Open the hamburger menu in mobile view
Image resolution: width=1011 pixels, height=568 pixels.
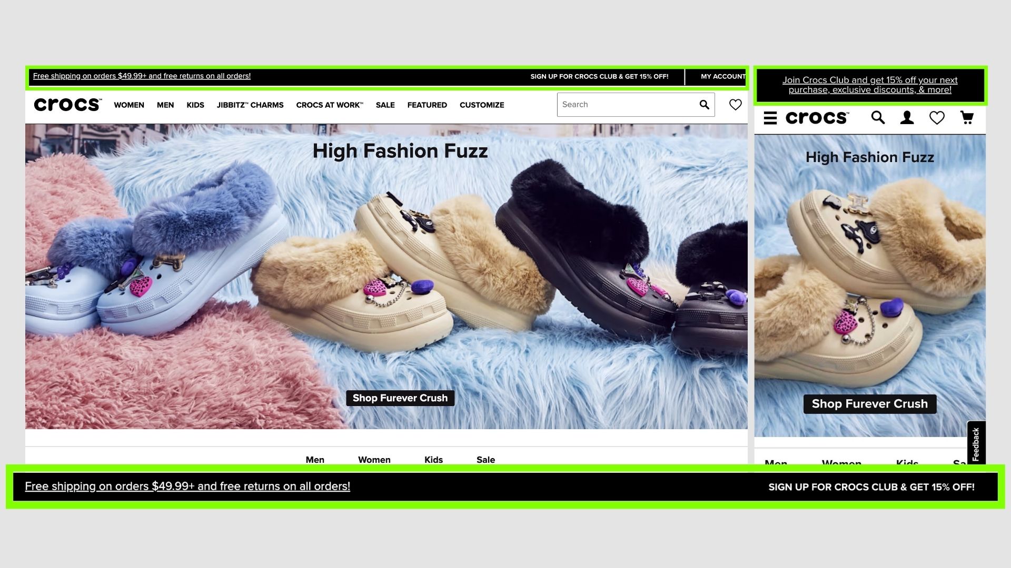pyautogui.click(x=770, y=118)
